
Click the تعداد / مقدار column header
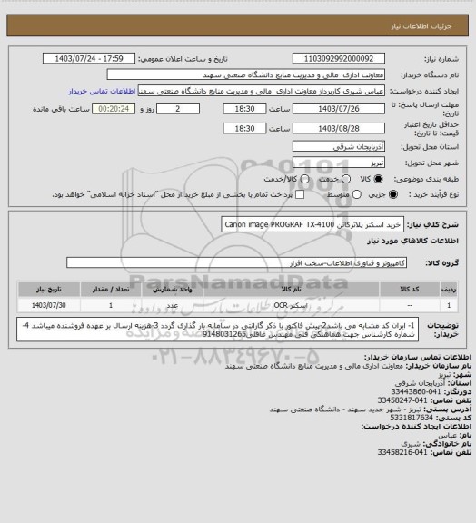(111, 290)
